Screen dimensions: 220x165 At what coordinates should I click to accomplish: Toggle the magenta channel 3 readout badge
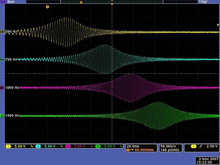(68, 146)
